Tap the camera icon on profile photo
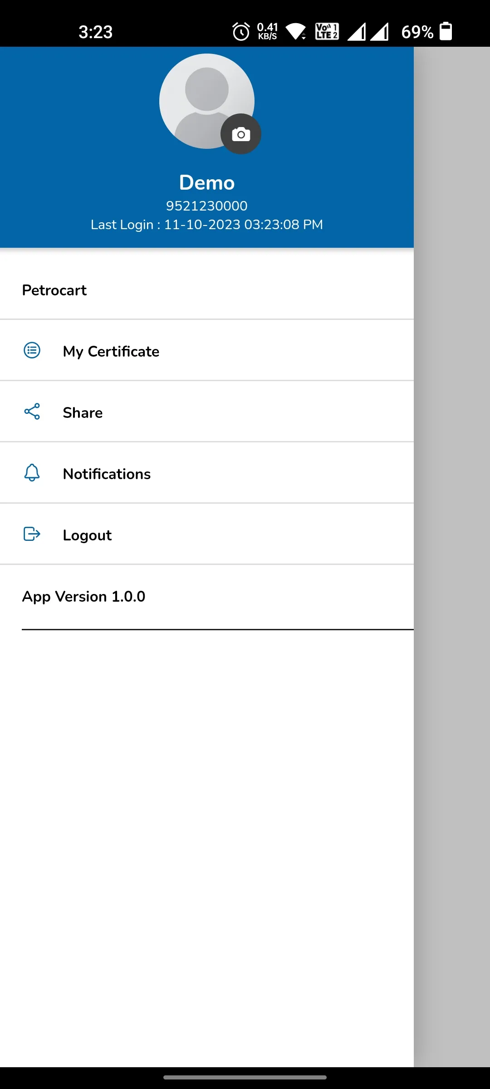Screen dimensions: 490x1089 (241, 134)
